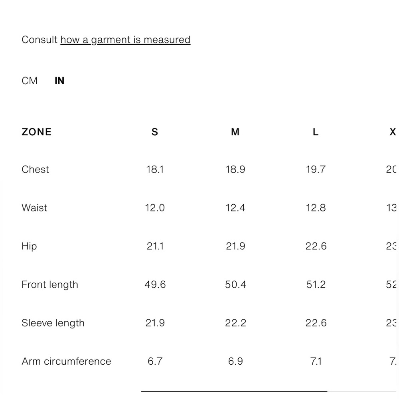Click the Waist row label
The image size is (399, 399).
coord(34,208)
